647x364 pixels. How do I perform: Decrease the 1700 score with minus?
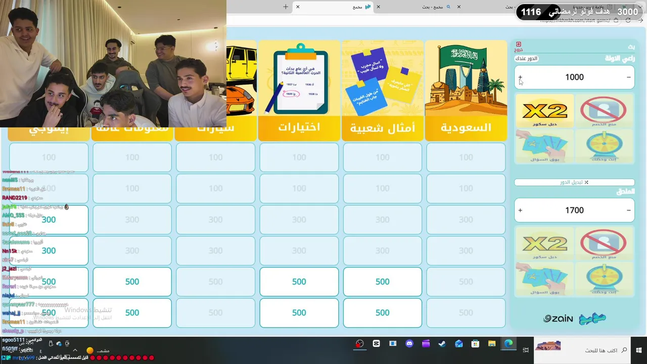click(x=628, y=210)
